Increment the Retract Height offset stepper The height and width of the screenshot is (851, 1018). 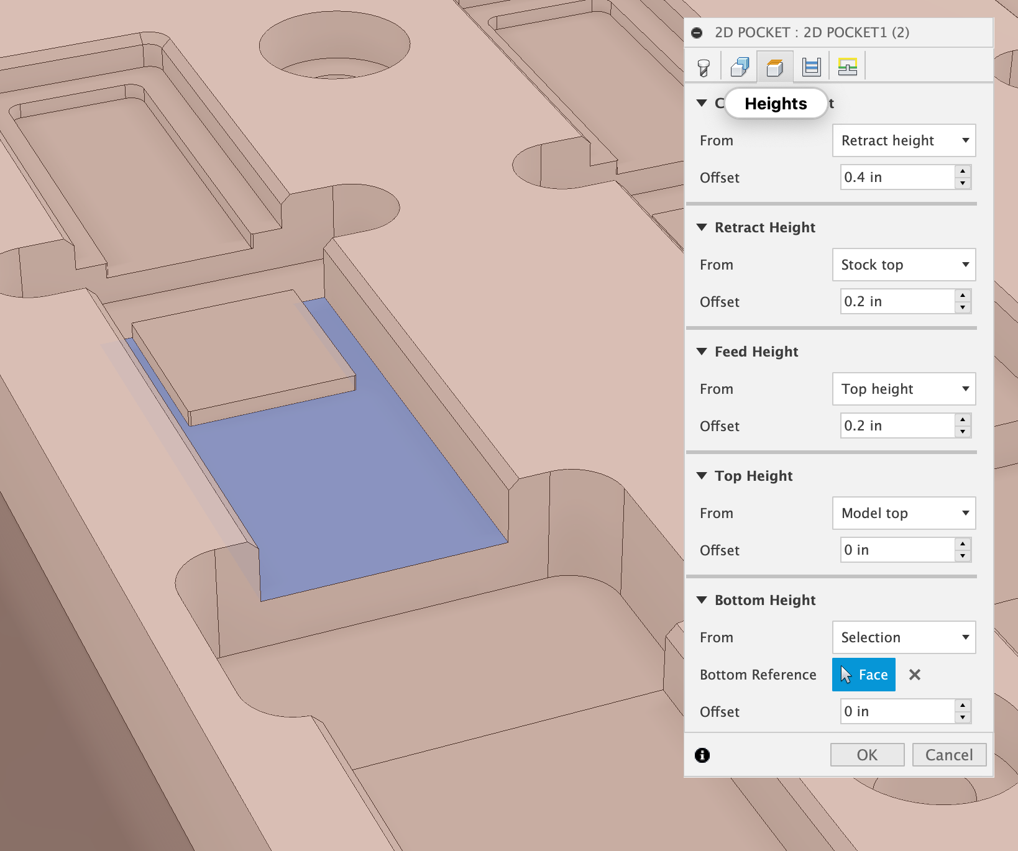pos(963,296)
